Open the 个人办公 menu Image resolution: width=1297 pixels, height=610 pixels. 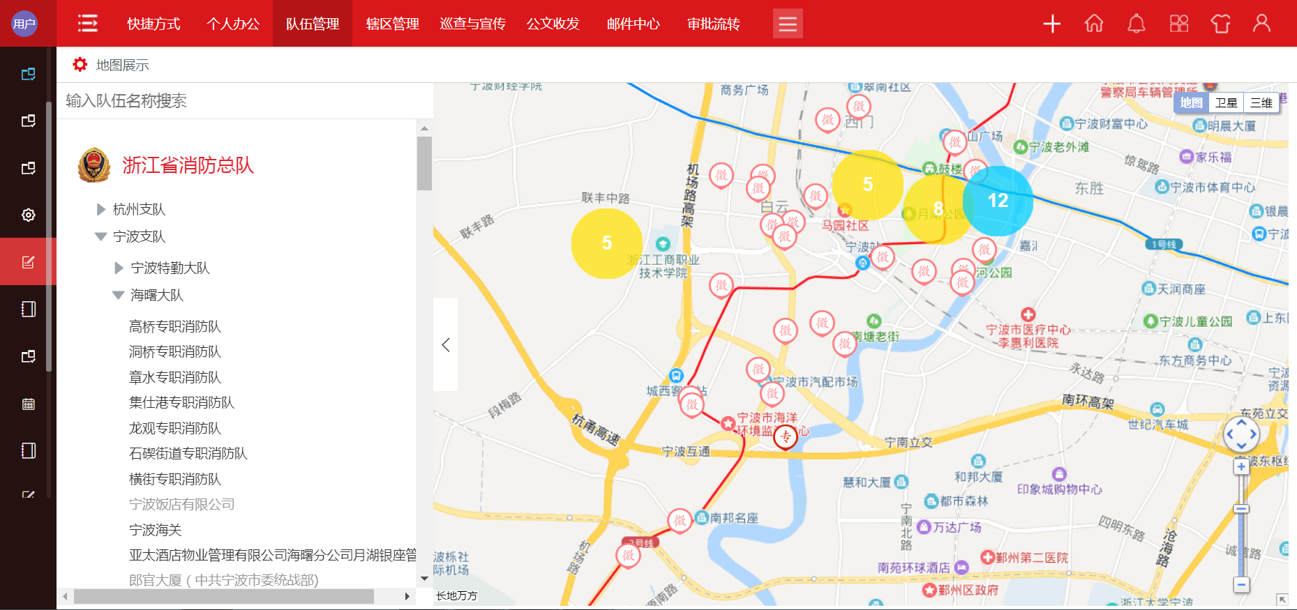[x=233, y=24]
